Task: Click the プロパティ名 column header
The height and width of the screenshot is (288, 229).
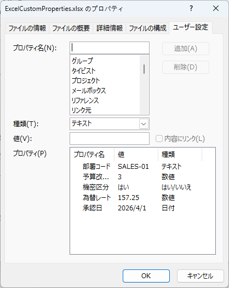Action: coord(92,155)
